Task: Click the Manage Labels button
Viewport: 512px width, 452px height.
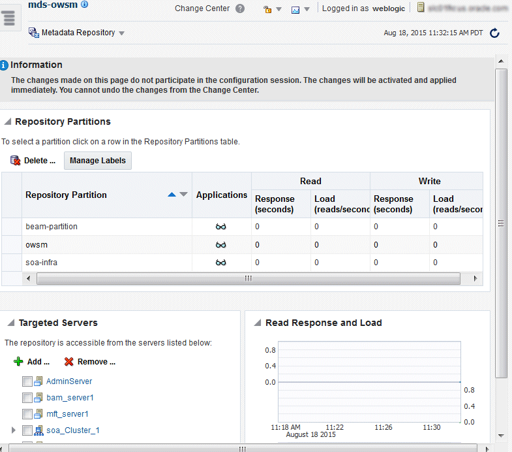Action: pos(98,161)
